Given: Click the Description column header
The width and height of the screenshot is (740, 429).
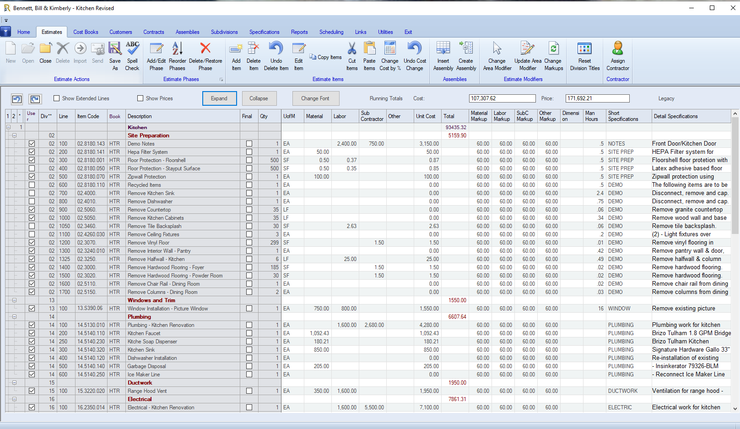Looking at the screenshot, I should tap(183, 116).
